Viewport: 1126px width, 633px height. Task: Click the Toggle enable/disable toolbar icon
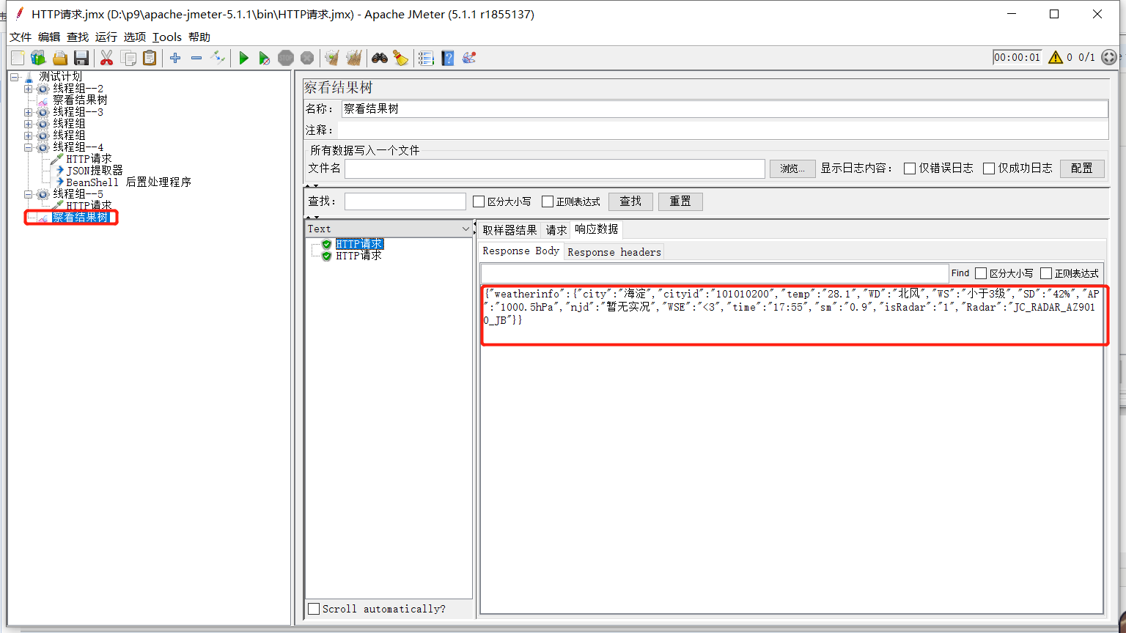(218, 58)
